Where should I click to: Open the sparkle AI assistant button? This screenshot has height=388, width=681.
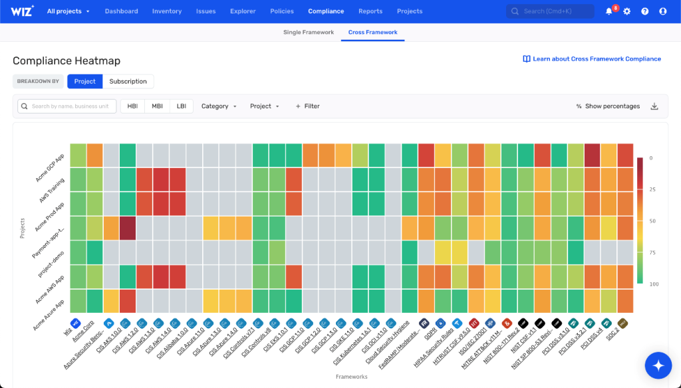point(658,365)
